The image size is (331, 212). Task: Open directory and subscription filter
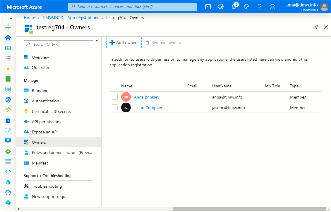click(221, 7)
